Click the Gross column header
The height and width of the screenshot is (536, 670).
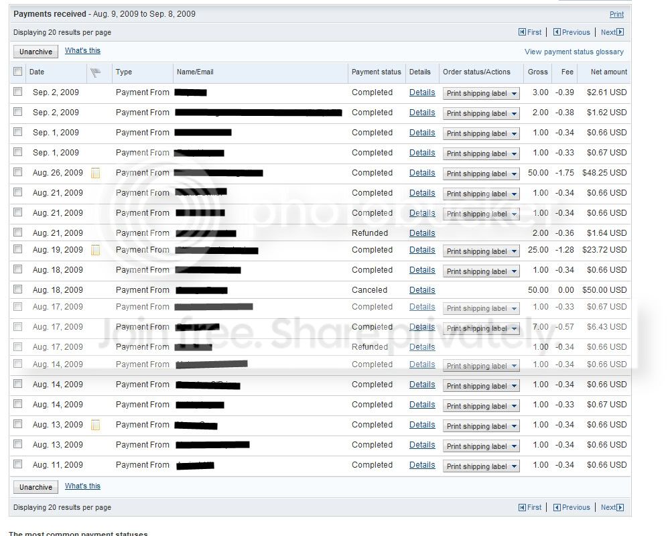click(537, 72)
